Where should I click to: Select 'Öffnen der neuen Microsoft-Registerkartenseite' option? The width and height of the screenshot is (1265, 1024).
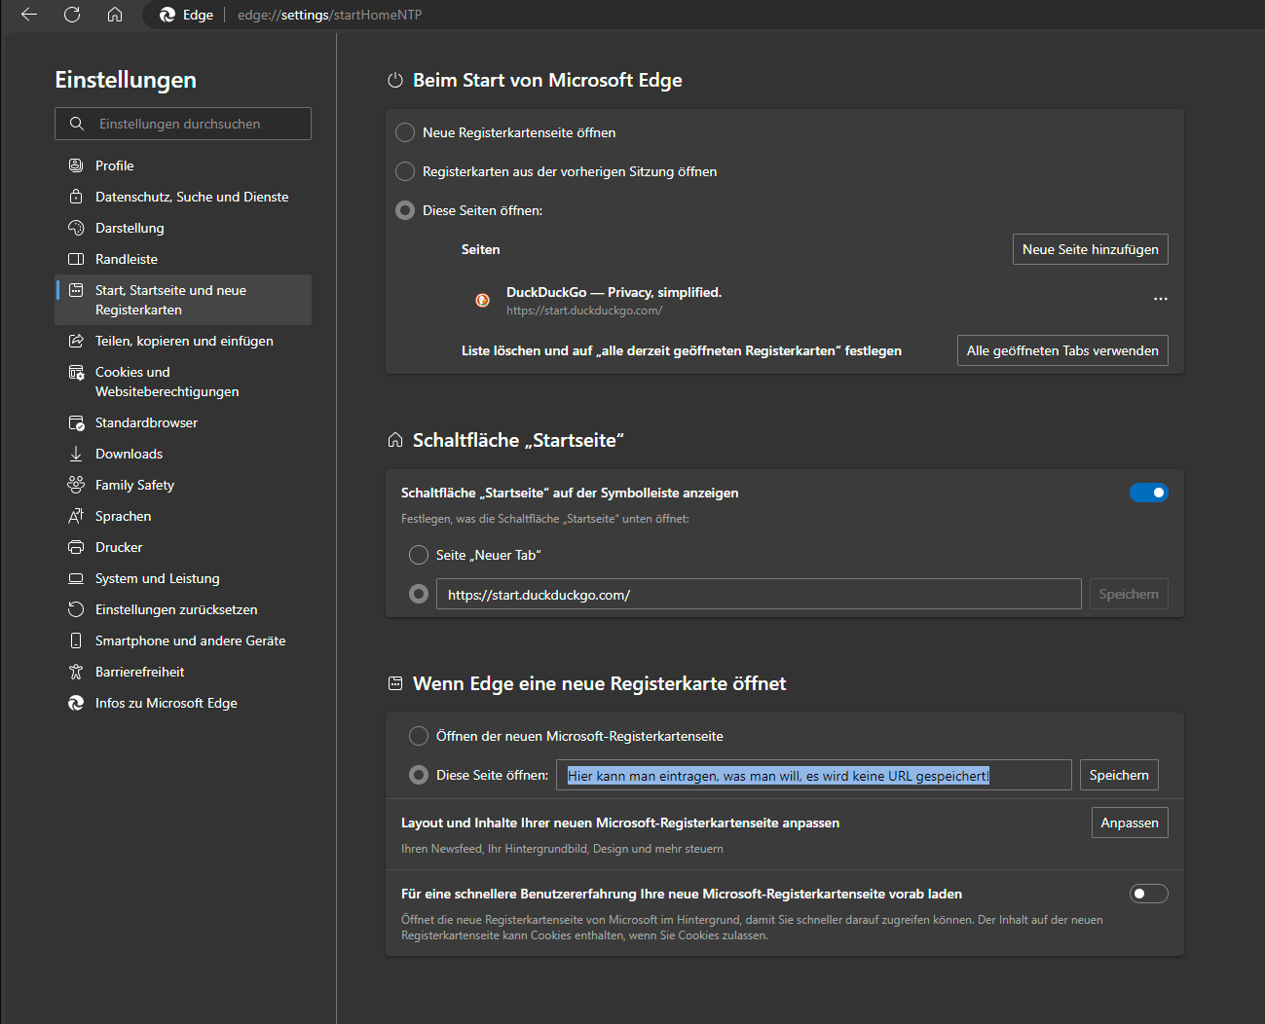coord(419,736)
